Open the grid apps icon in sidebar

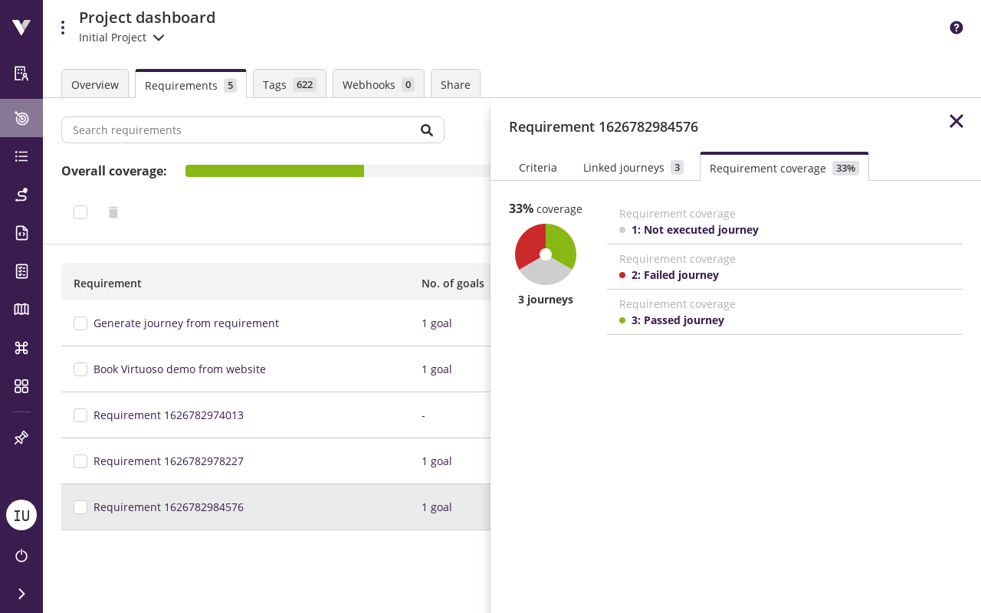pyautogui.click(x=21, y=386)
